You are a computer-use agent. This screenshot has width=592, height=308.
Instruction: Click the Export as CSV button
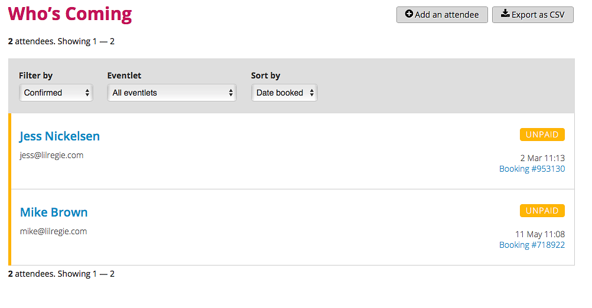pyautogui.click(x=533, y=15)
